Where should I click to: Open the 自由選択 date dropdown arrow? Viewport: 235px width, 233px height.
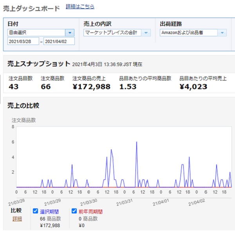coord(70,32)
